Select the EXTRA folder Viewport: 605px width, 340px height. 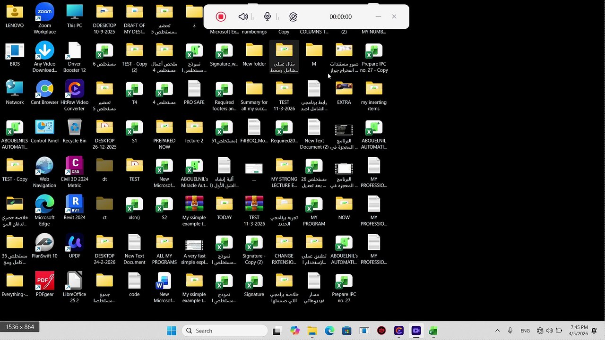[x=344, y=93]
